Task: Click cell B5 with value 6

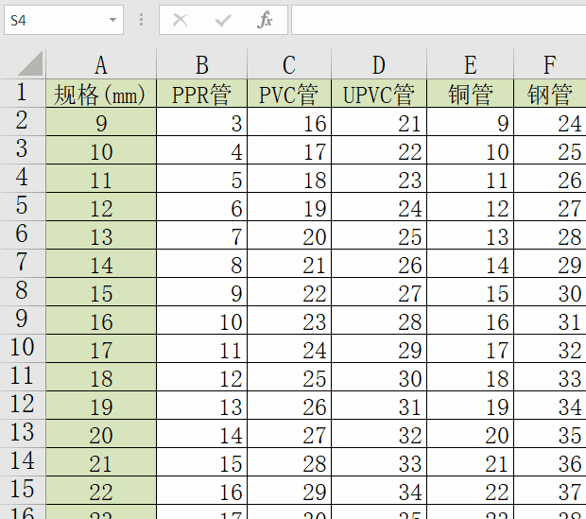Action: pyautogui.click(x=202, y=207)
